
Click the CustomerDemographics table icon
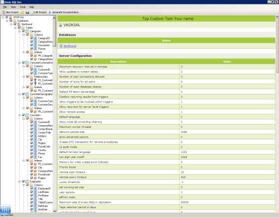point(27,94)
